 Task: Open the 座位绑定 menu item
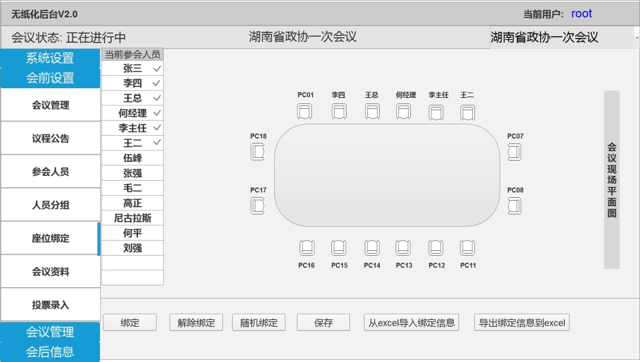[50, 238]
